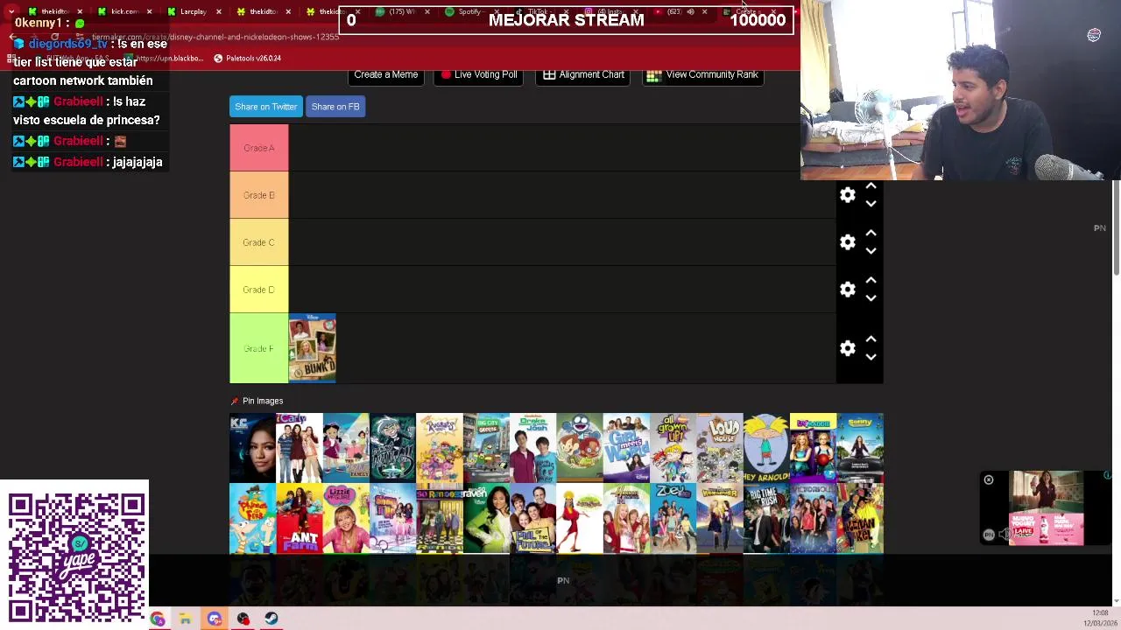Pick the Hannah Montana image
Image resolution: width=1121 pixels, height=630 pixels.
tap(626, 518)
